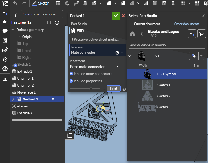Adjust the preview slider handle

(91, 88)
